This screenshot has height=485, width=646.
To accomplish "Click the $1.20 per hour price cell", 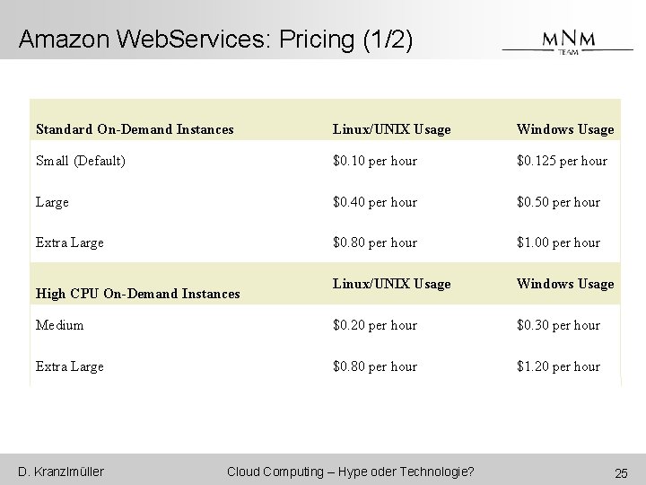I will click(x=557, y=366).
